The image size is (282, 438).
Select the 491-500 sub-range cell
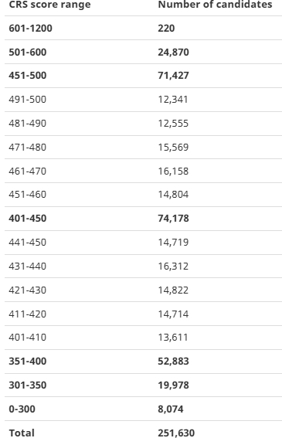27,100
